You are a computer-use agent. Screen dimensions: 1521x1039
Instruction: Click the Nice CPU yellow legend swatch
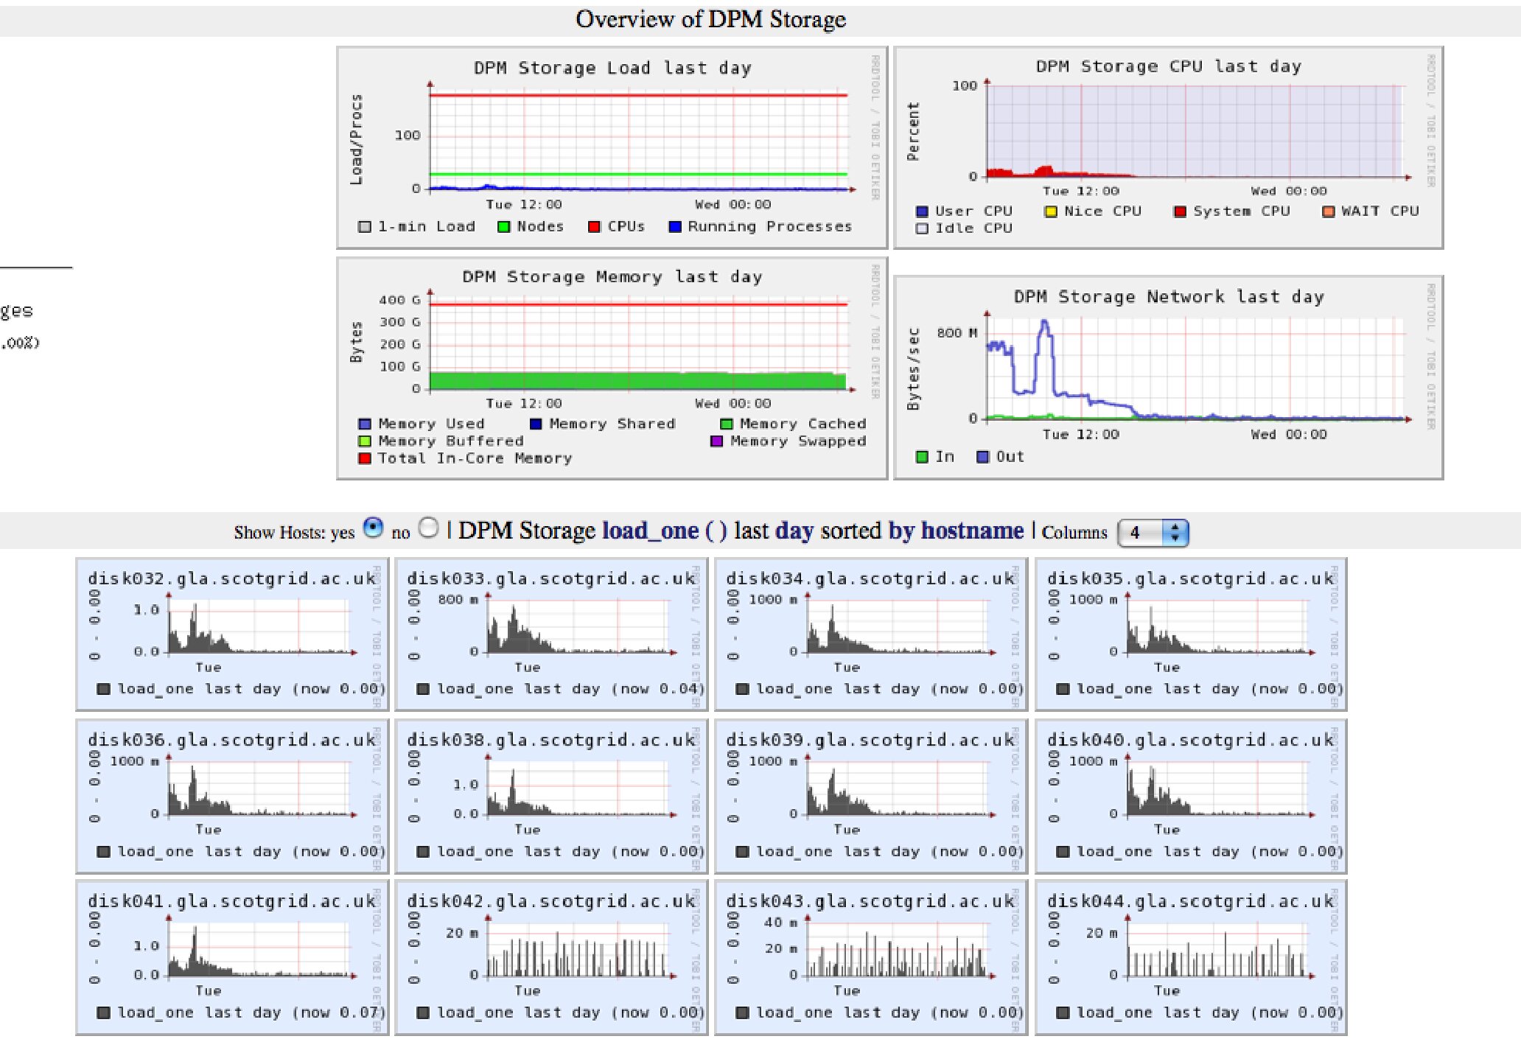pyautogui.click(x=1051, y=211)
